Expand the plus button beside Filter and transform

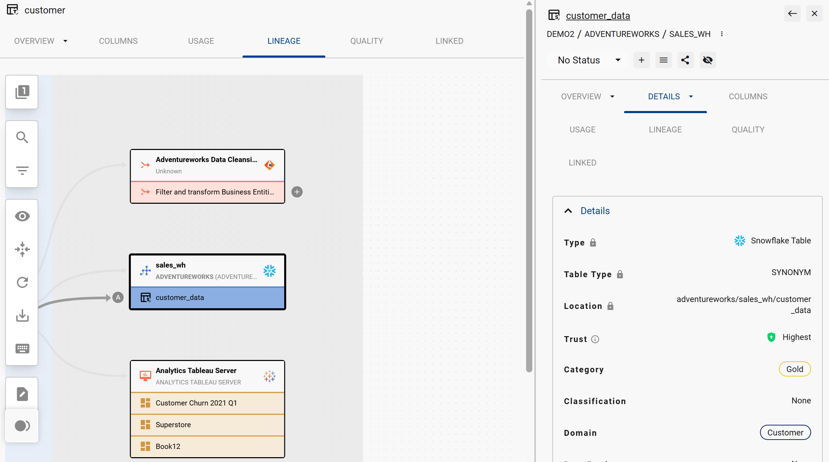click(297, 192)
